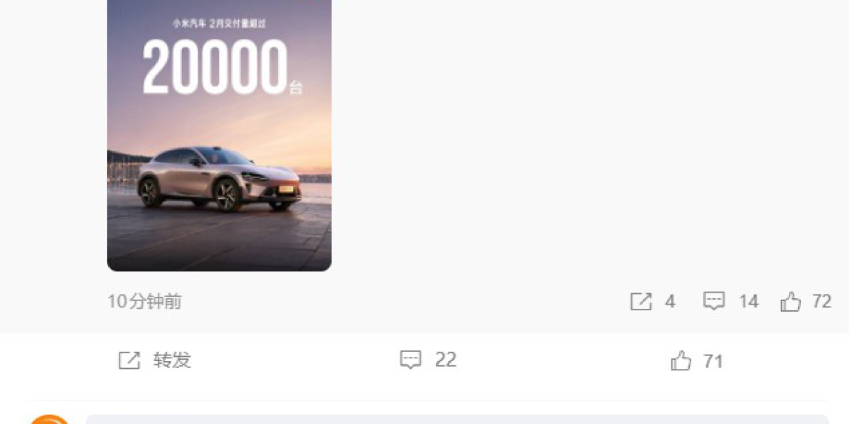
Task: Open the comment icon showing 22
Action: tap(411, 360)
